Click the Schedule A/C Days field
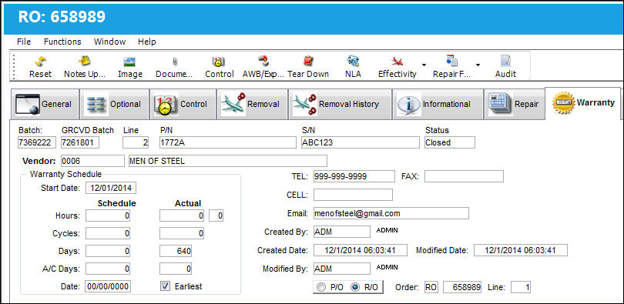624x304 pixels. 108,269
